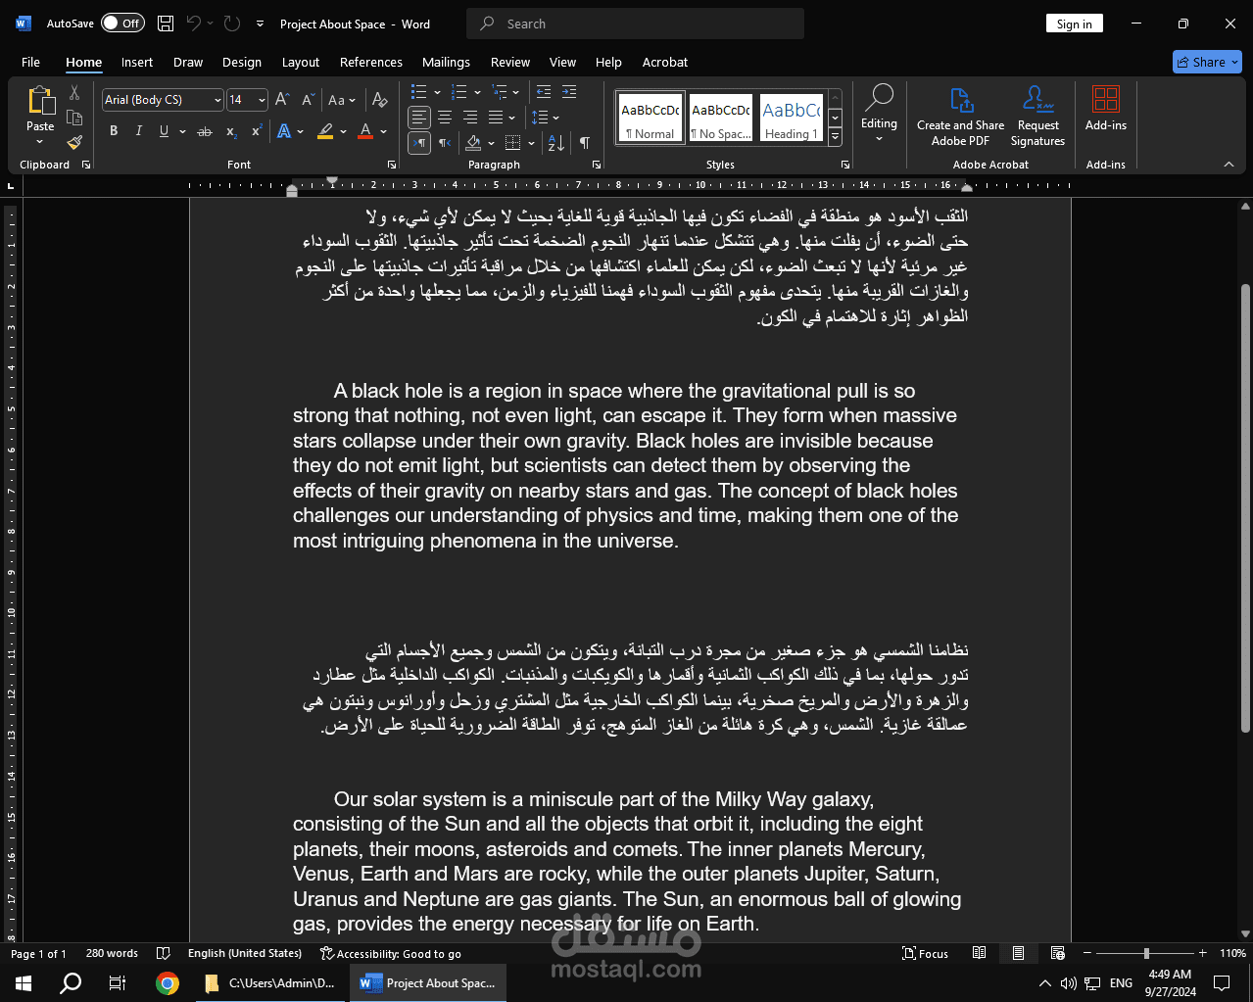Screen dimensions: 1253x1002
Task: Switch to Read Mode view
Action: click(x=979, y=953)
